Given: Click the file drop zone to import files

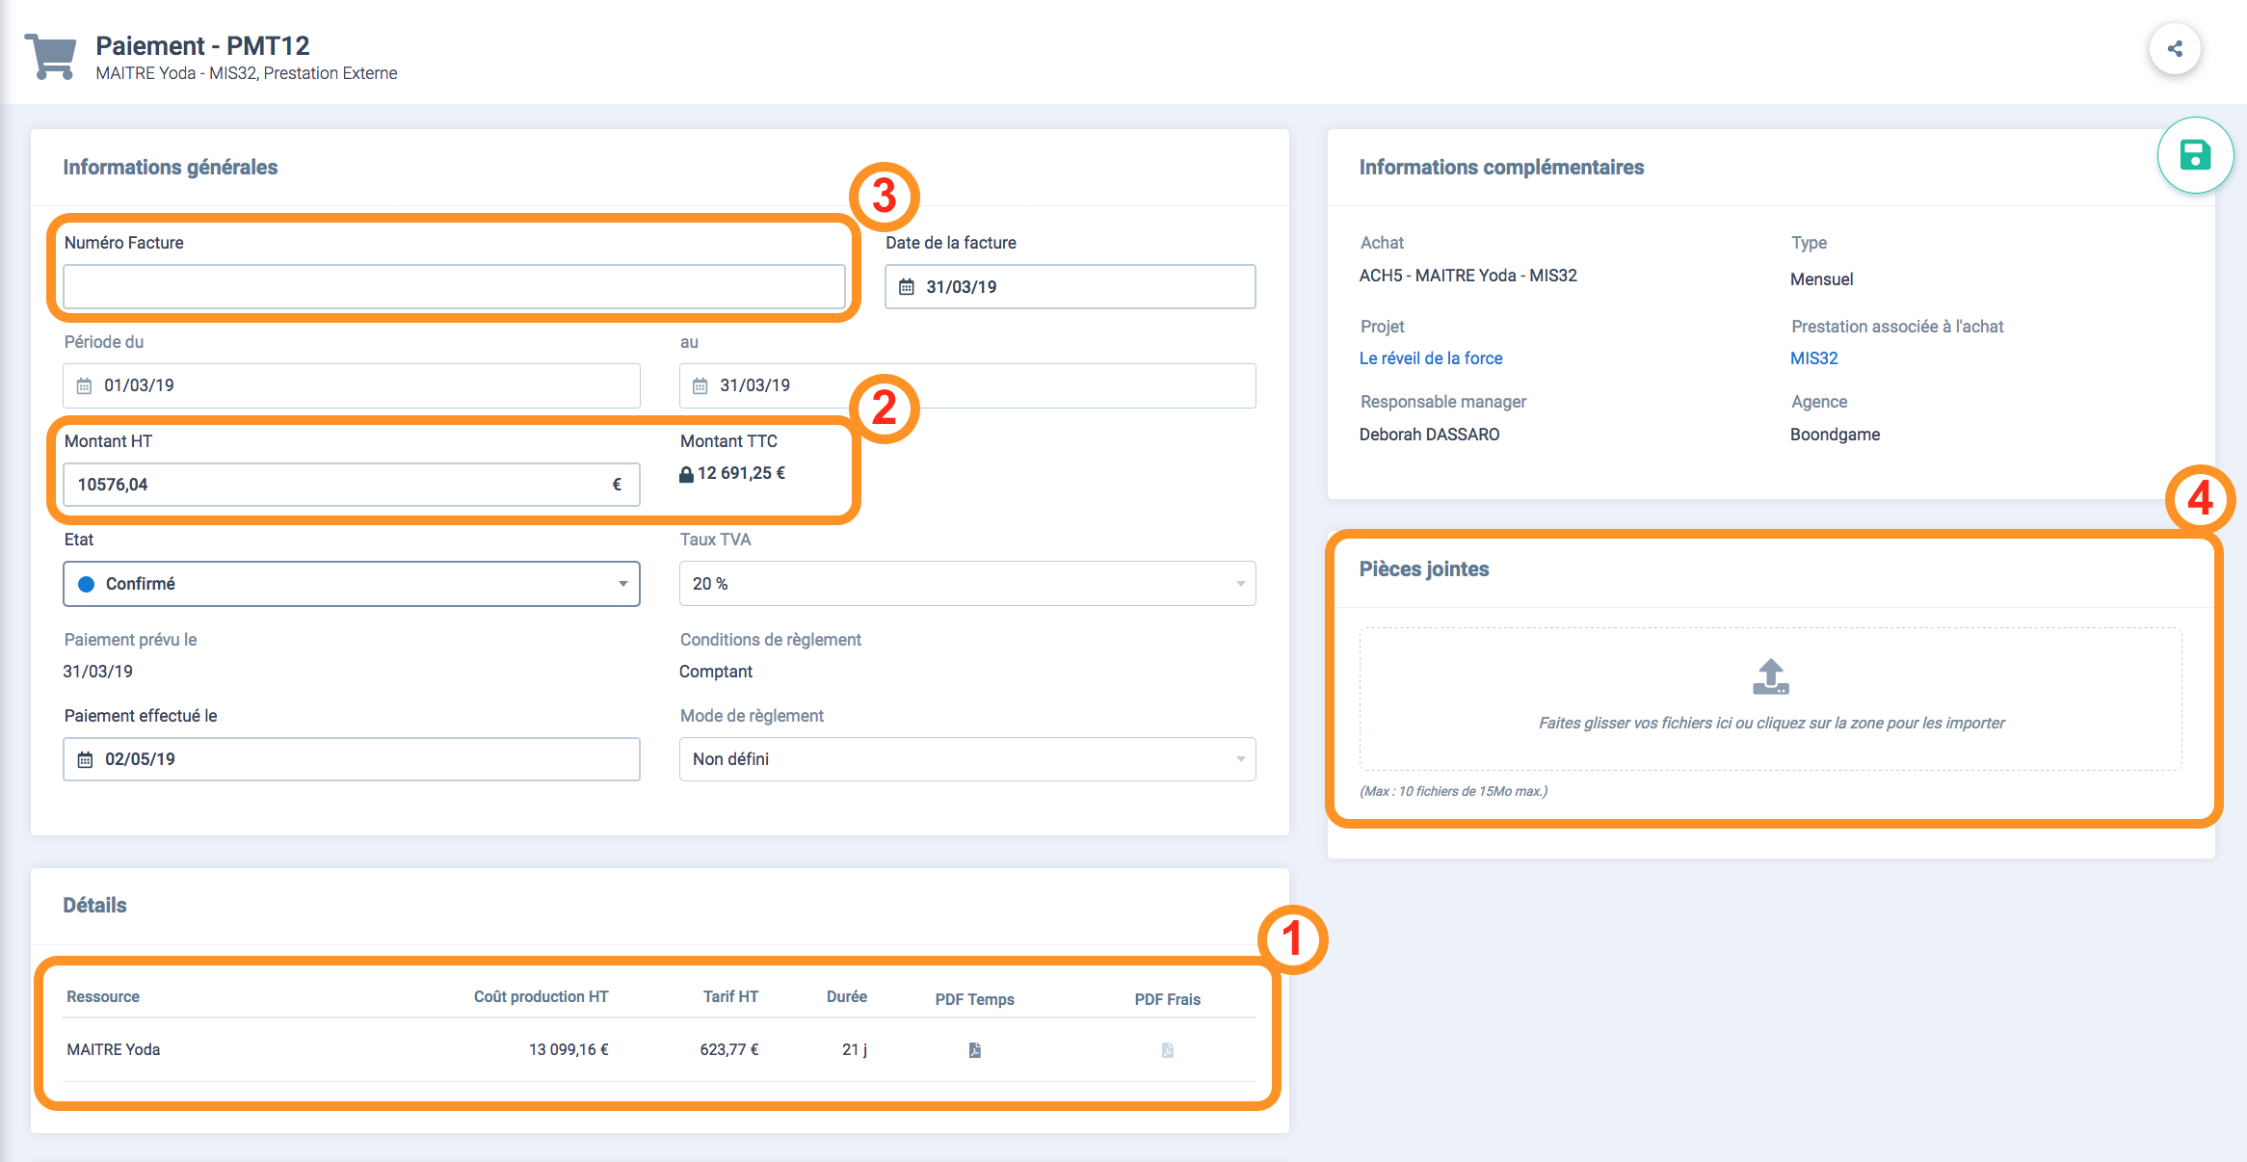Looking at the screenshot, I should tap(1771, 699).
